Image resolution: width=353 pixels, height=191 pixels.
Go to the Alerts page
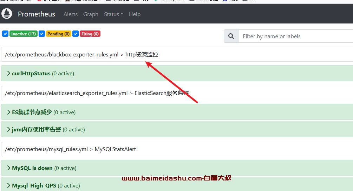71,14
